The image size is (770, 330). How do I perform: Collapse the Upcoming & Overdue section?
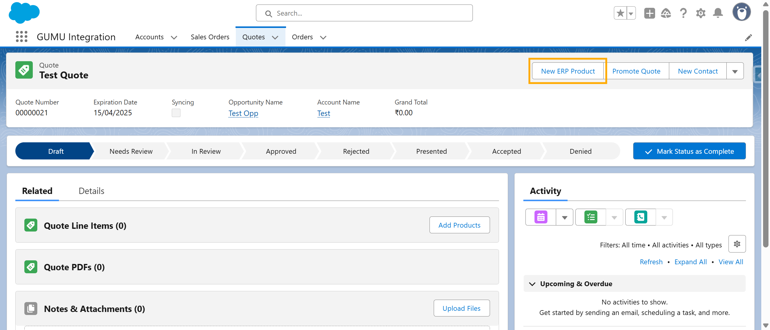tap(532, 284)
